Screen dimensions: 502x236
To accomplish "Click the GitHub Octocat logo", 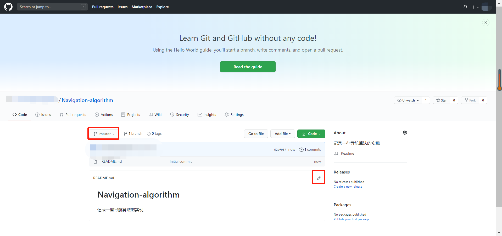I will pyautogui.click(x=8, y=7).
